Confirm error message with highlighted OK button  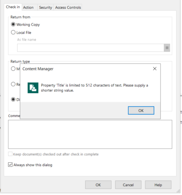click(141, 110)
